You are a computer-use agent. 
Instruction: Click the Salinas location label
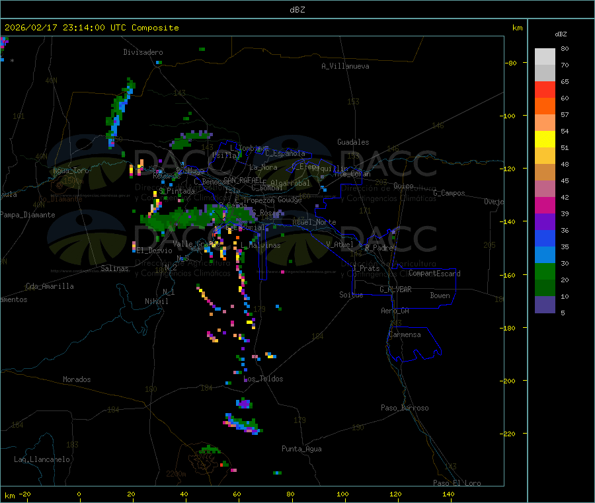coord(114,268)
